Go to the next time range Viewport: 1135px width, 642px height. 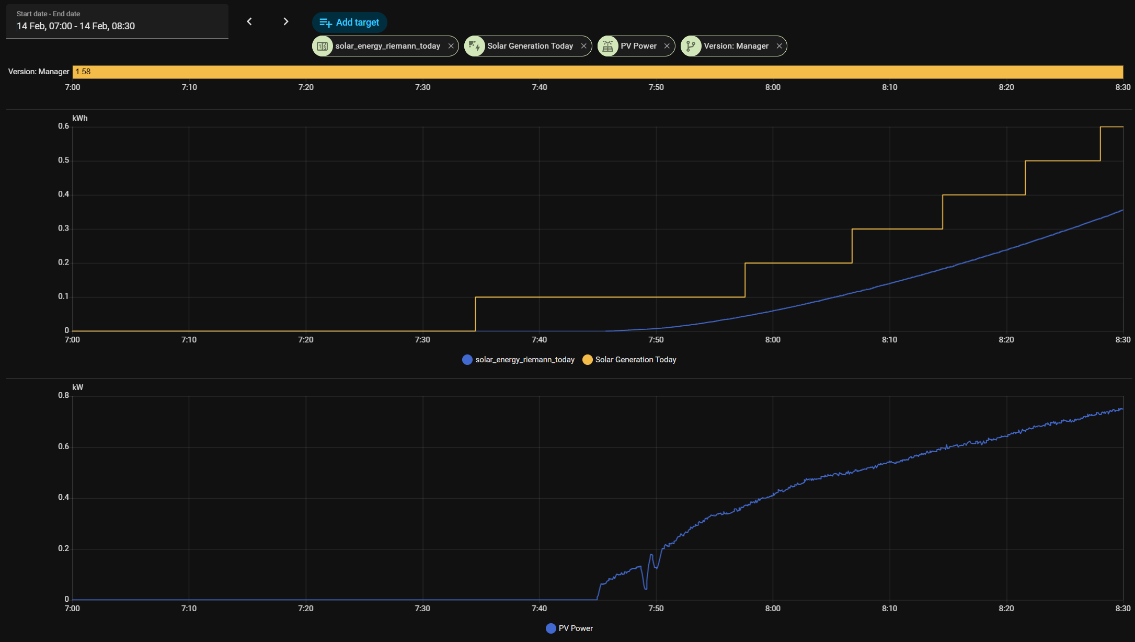point(285,21)
